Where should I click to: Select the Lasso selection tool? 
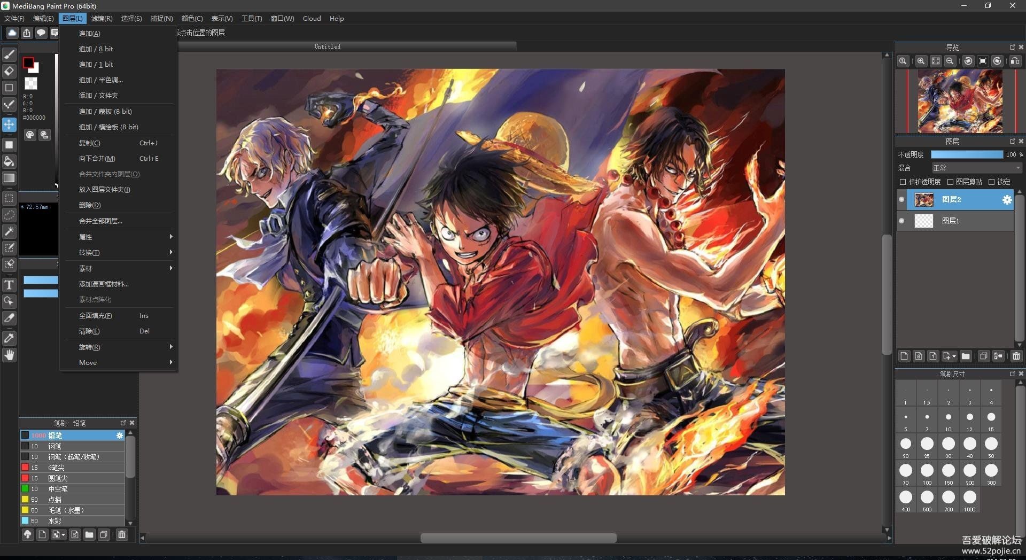tap(9, 215)
